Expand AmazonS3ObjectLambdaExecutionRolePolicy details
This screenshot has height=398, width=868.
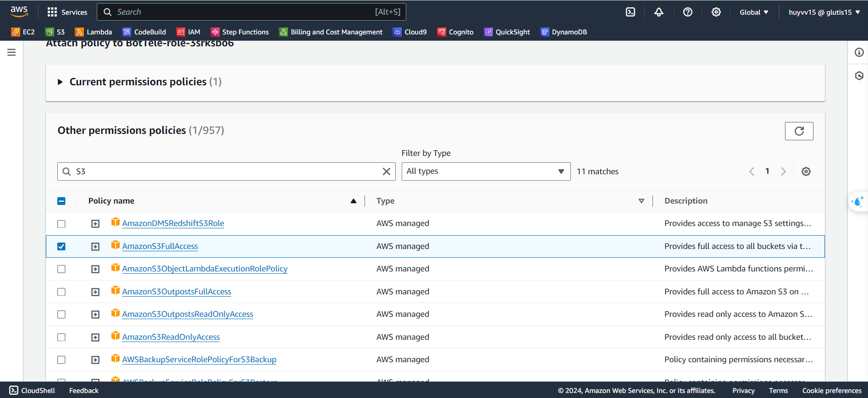(95, 269)
